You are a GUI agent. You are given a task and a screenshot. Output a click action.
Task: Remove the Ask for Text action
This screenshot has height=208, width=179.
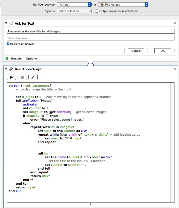pyautogui.click(x=175, y=23)
